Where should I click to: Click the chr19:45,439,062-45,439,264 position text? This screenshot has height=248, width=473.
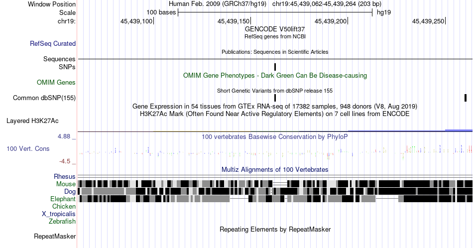pos(327,4)
